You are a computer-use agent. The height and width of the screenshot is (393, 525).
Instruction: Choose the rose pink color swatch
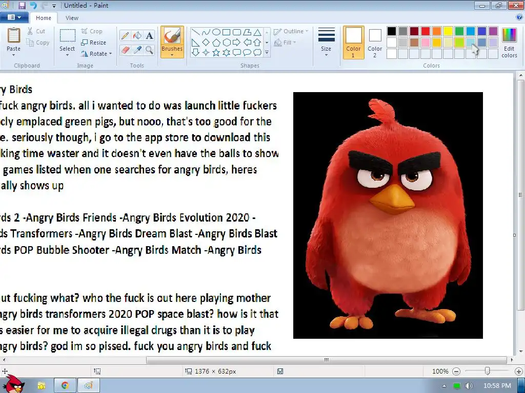(x=426, y=42)
